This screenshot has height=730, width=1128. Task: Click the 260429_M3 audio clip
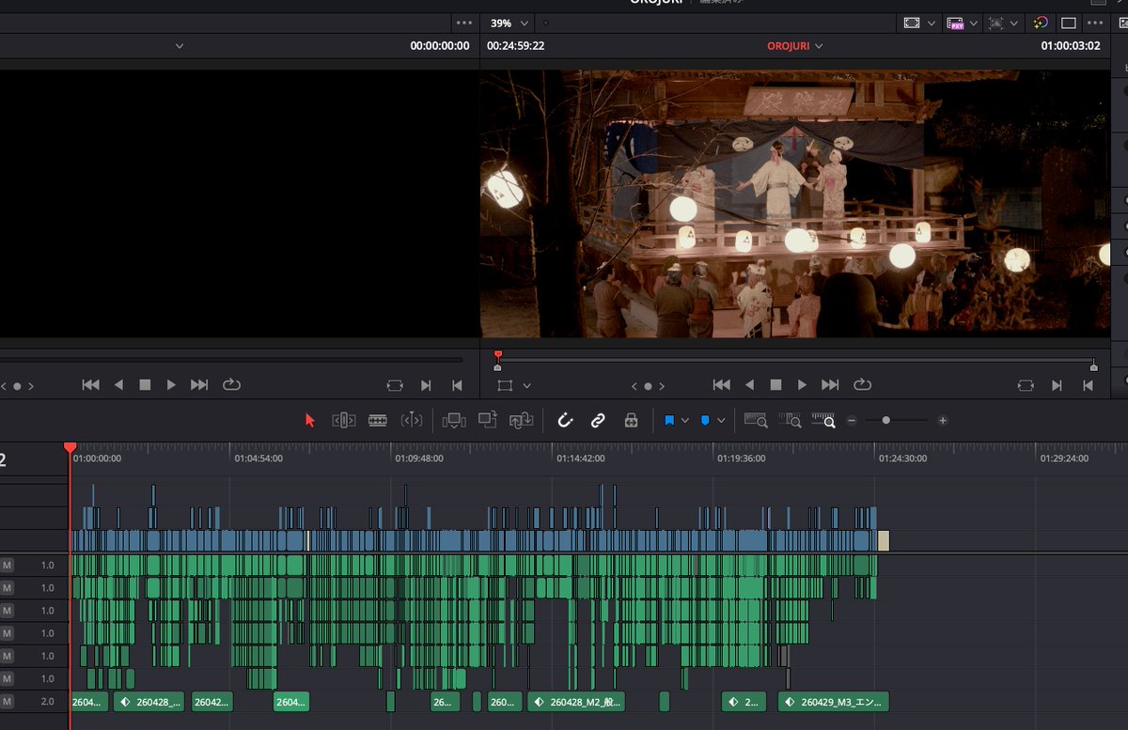coord(833,702)
